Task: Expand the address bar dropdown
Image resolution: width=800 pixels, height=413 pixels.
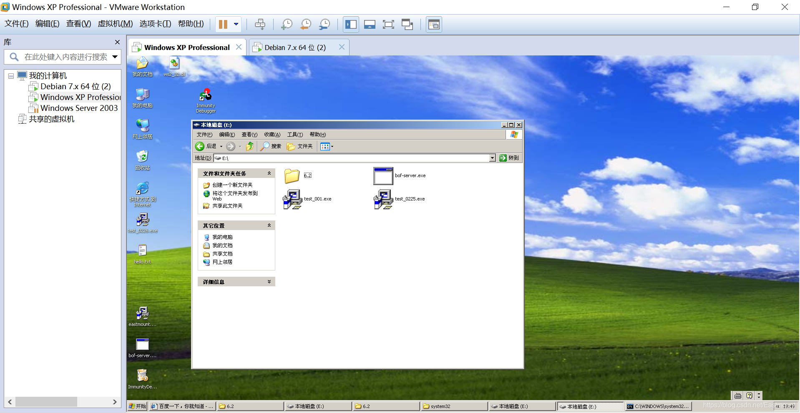Action: pyautogui.click(x=493, y=158)
